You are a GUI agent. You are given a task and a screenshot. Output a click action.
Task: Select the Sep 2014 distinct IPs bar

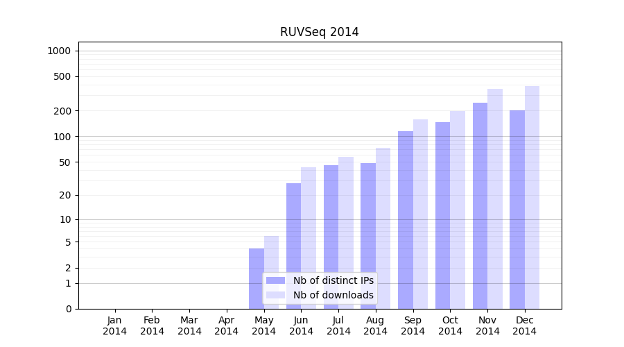coord(406,219)
